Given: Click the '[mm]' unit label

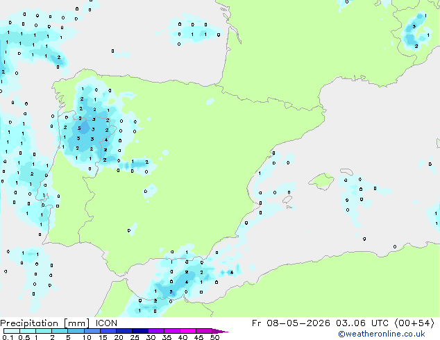Looking at the screenshot, I should tap(76, 323).
